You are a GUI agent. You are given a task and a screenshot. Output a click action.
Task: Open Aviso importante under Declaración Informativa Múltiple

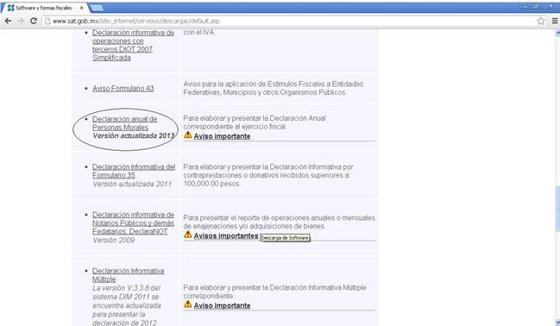[x=222, y=305]
